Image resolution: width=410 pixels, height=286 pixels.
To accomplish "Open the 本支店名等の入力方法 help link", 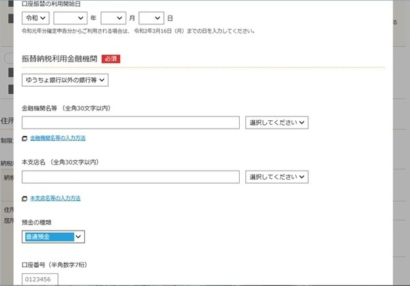I will 55,198.
